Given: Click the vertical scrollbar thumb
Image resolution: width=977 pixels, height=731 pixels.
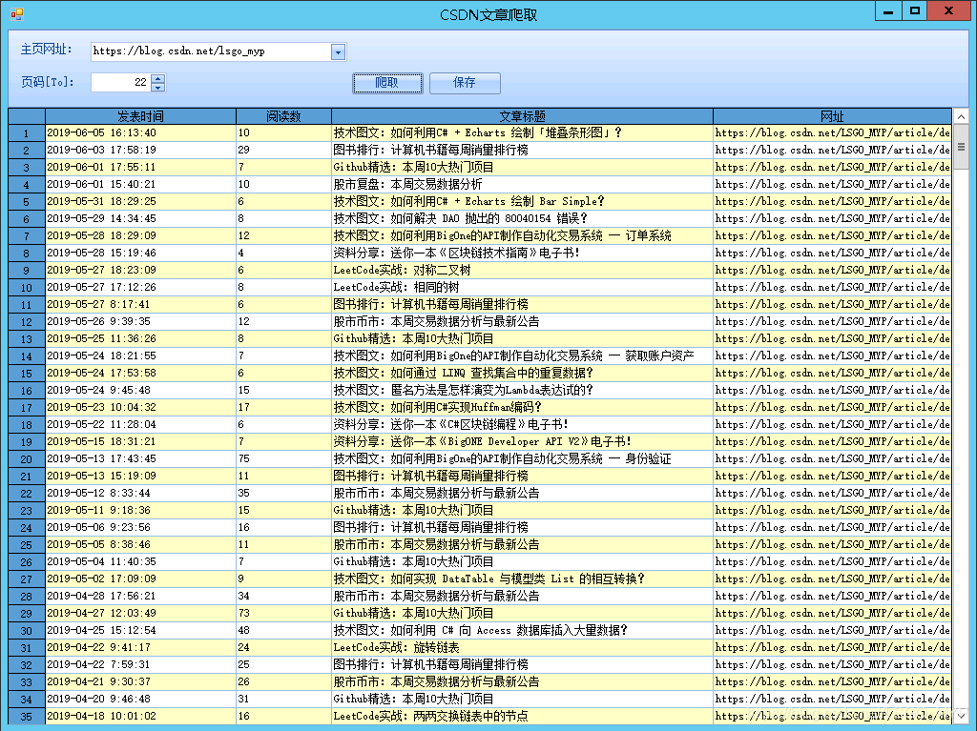Looking at the screenshot, I should click(x=961, y=147).
